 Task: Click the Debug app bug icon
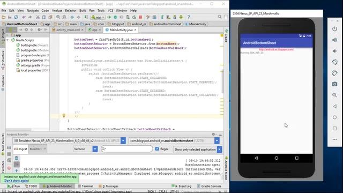(x=115, y=17)
